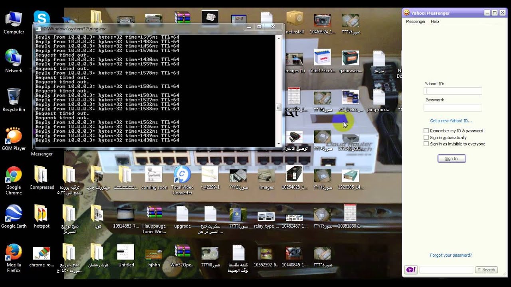The width and height of the screenshot is (511, 287).
Task: Open the Hauppauge Tuner archive icon
Action: (x=154, y=220)
